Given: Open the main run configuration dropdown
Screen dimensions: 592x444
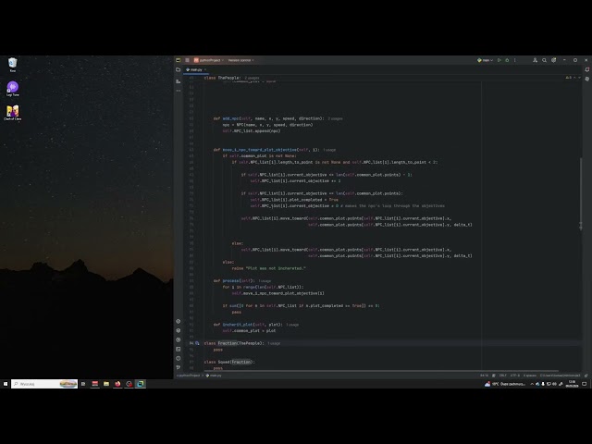Looking at the screenshot, I should tap(485, 60).
